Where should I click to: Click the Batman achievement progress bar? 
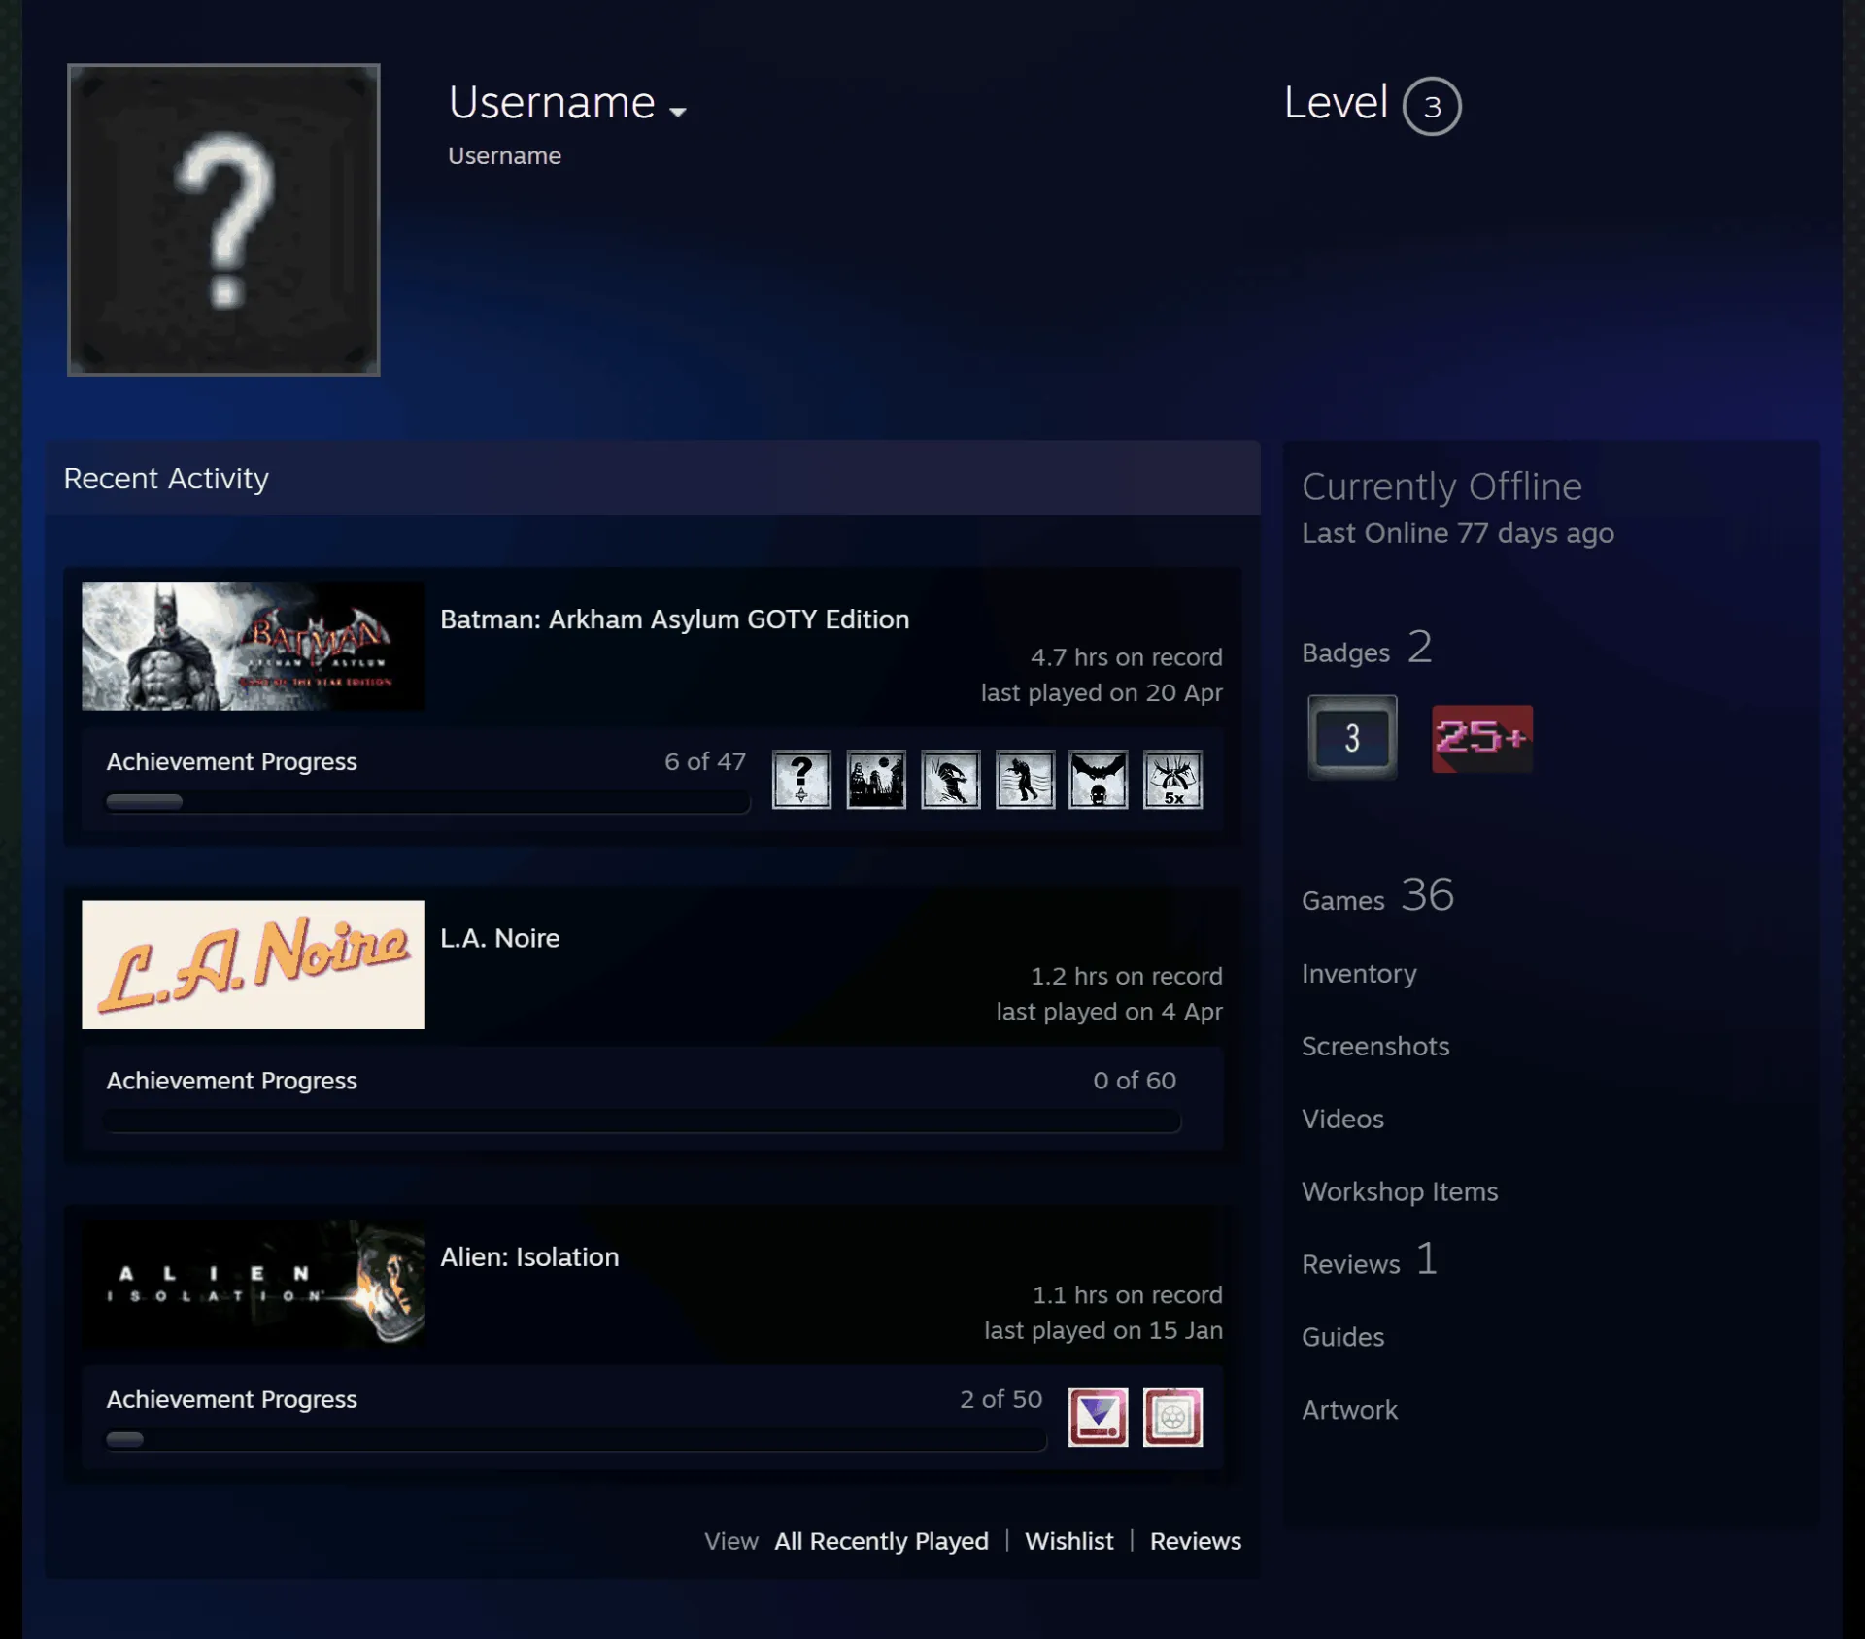[x=427, y=802]
